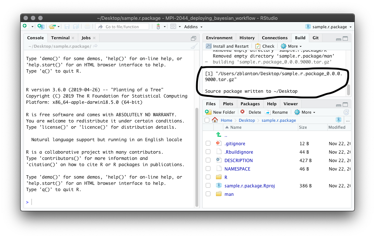The width and height of the screenshot is (375, 238).
Task: Check the R folder checkbox
Action: (208, 177)
